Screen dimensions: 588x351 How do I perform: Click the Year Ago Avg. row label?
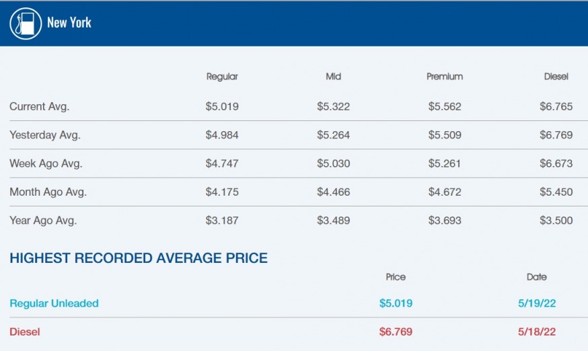(43, 220)
